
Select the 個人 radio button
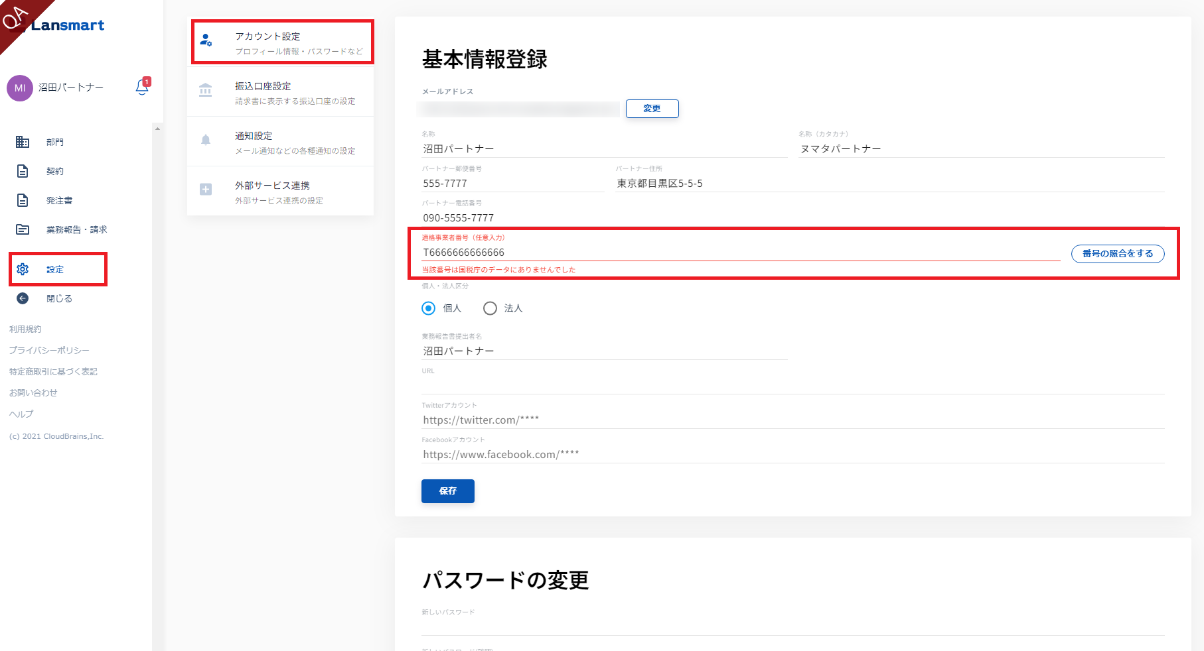[x=429, y=308]
